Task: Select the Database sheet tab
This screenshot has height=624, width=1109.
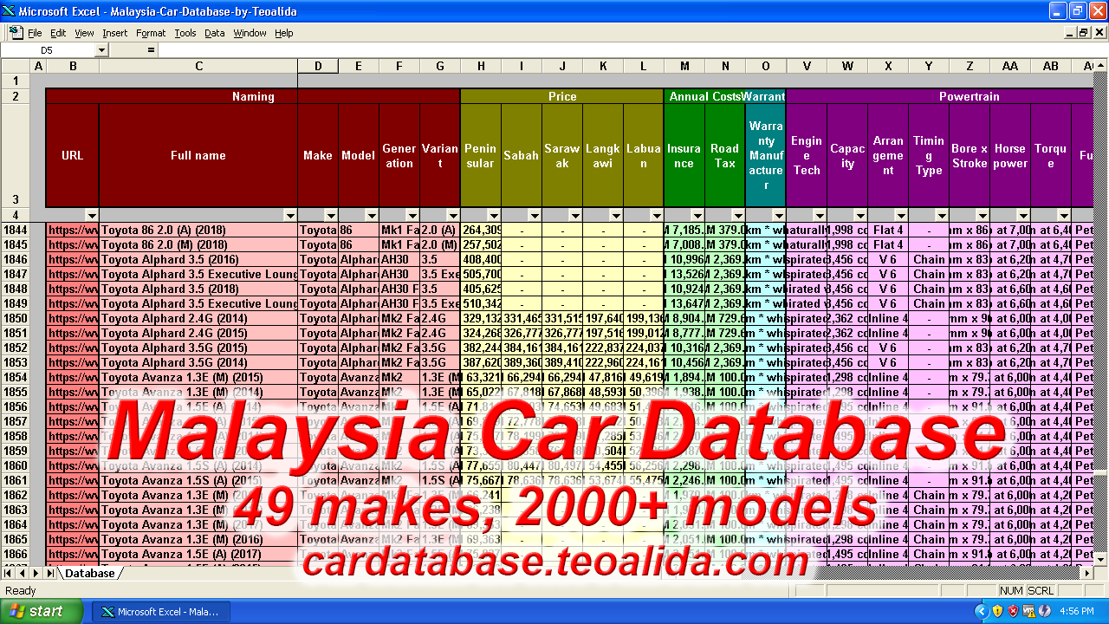Action: pos(90,573)
